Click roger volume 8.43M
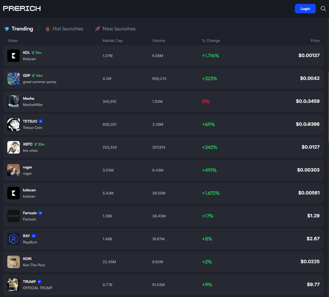Viewport: 329px width, 297px height. tap(158, 170)
